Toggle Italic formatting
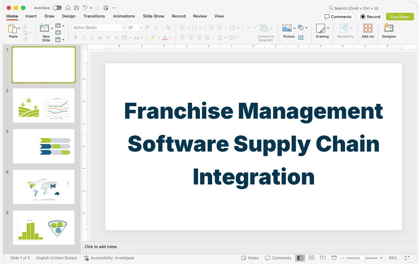 84,38
